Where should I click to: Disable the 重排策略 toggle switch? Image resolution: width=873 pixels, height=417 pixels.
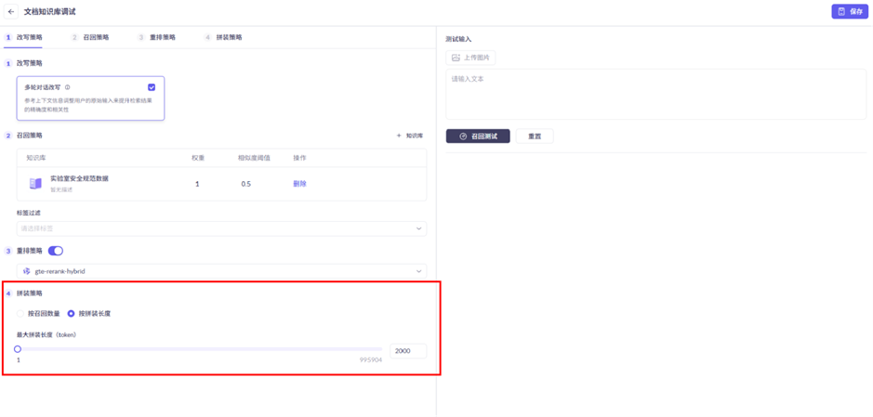tap(56, 251)
